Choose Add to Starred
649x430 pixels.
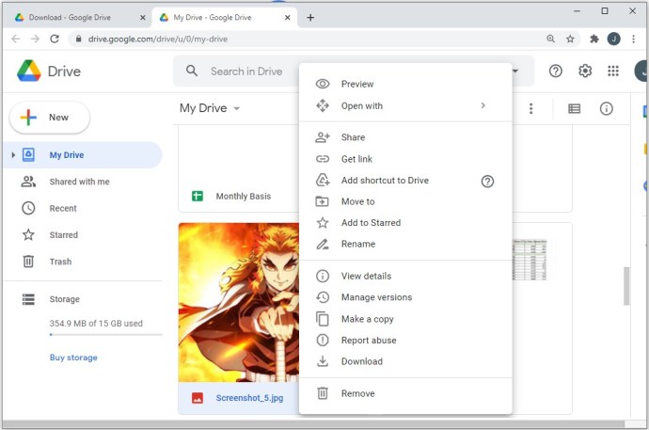pyautogui.click(x=405, y=223)
